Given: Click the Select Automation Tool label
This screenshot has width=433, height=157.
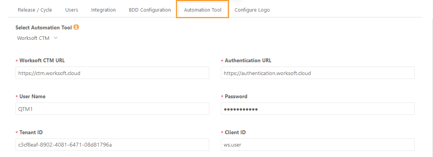Looking at the screenshot, I should click(x=43, y=27).
